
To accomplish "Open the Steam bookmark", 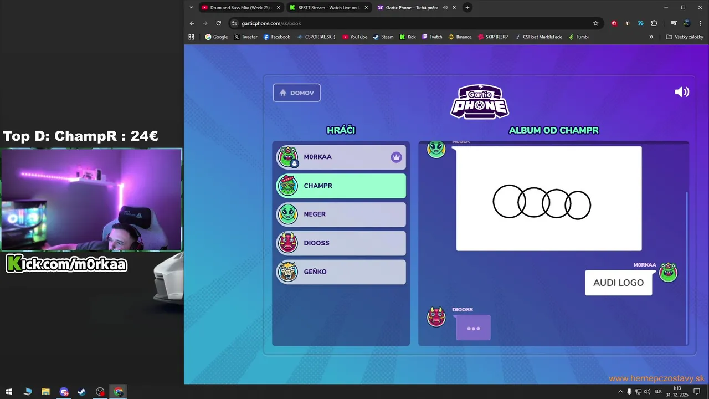I will click(383, 37).
